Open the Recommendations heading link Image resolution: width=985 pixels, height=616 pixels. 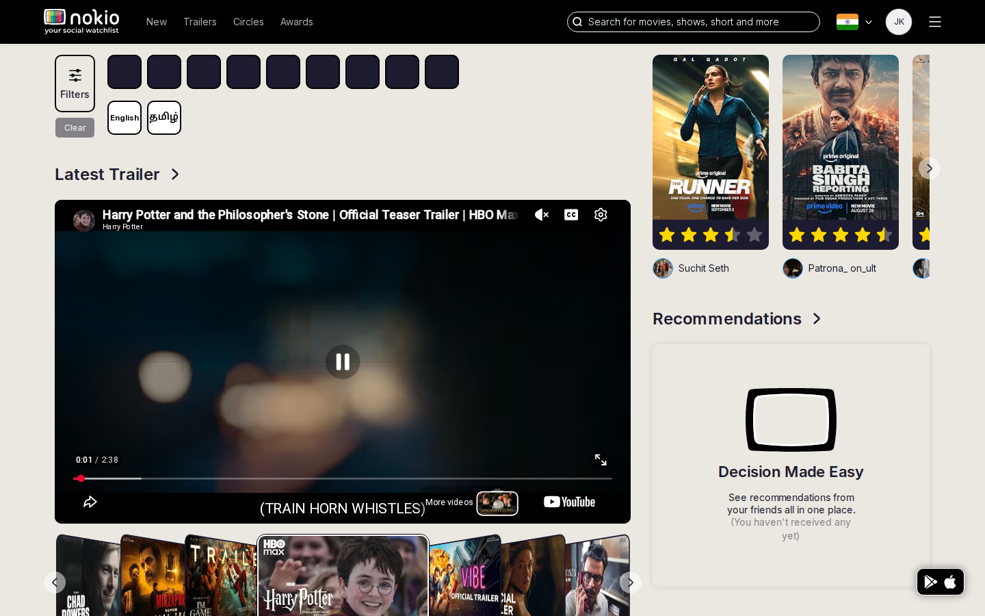[x=727, y=319]
